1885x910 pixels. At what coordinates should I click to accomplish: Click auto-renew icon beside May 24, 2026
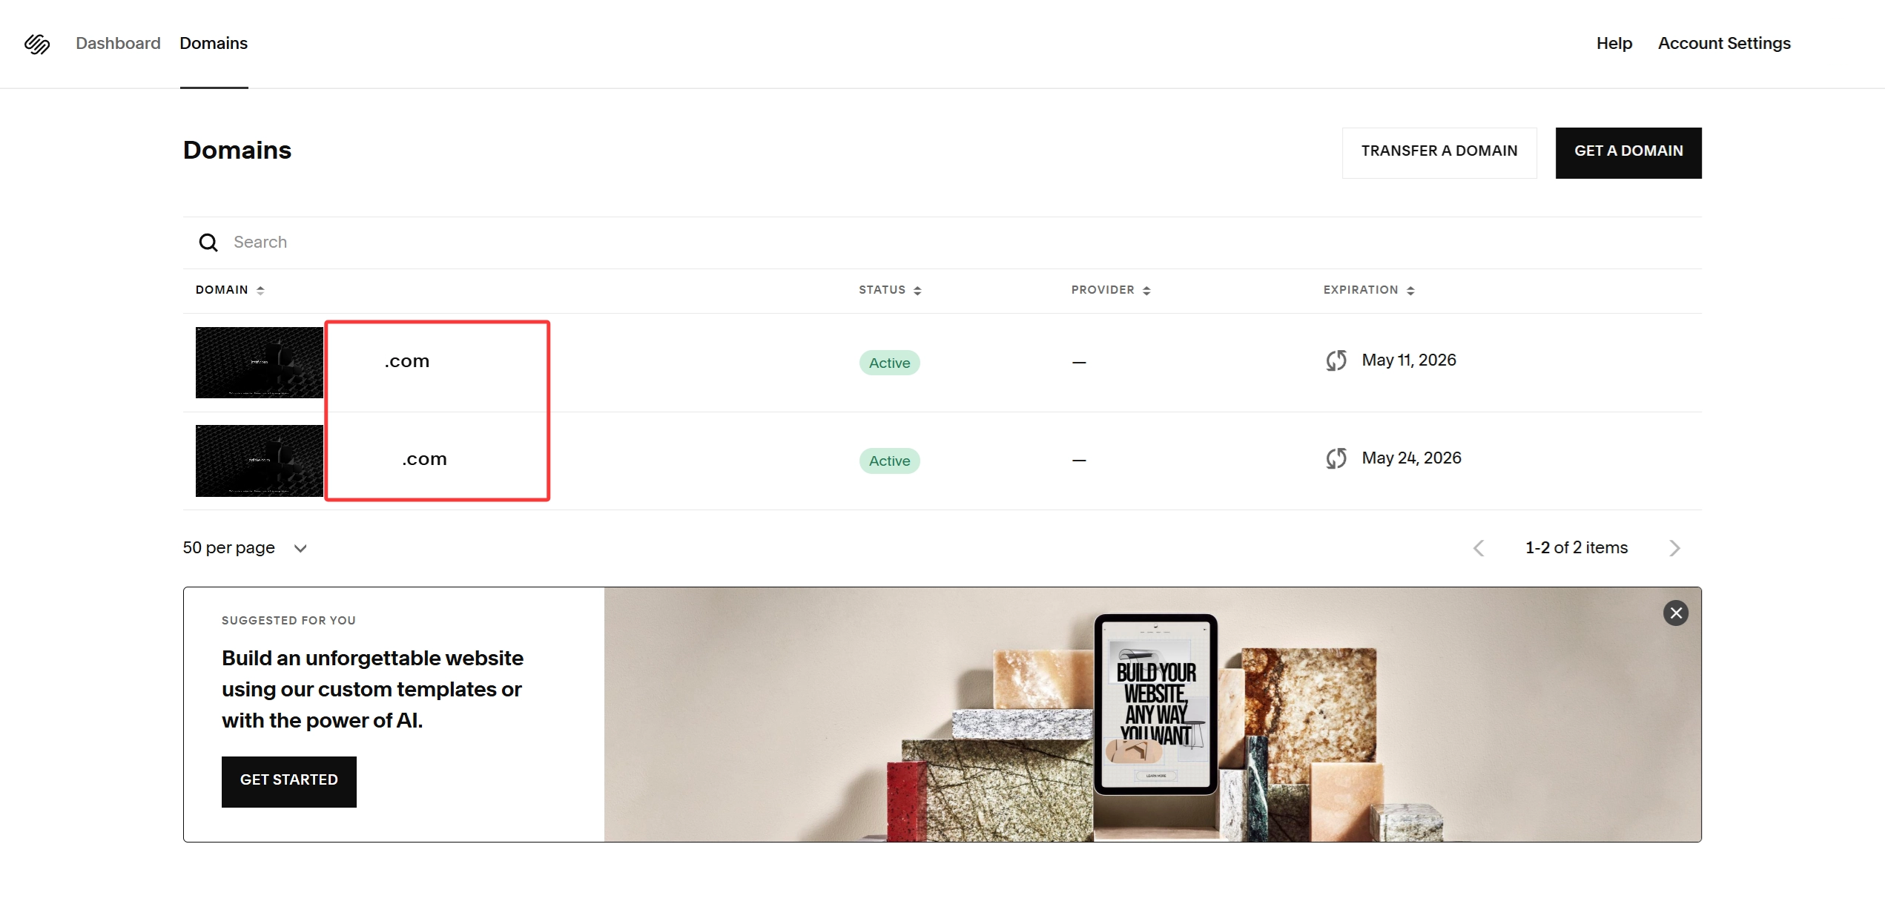pos(1336,458)
